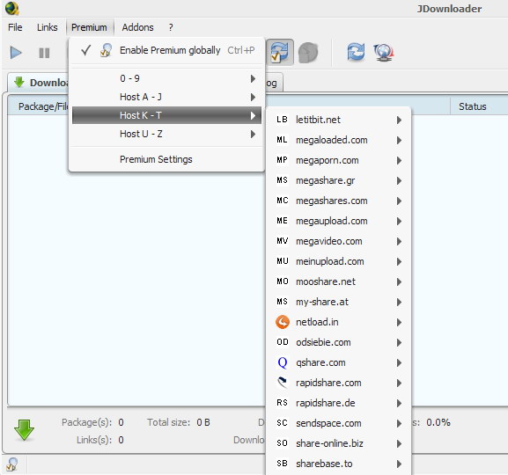The width and height of the screenshot is (508, 475).
Task: Open Premium Settings menu entry
Action: [x=166, y=159]
